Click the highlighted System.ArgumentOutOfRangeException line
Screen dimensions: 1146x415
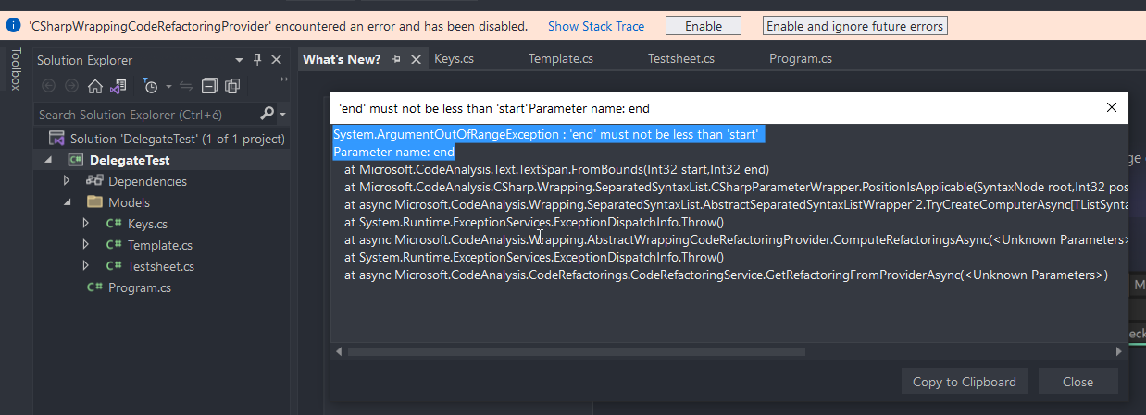point(547,135)
